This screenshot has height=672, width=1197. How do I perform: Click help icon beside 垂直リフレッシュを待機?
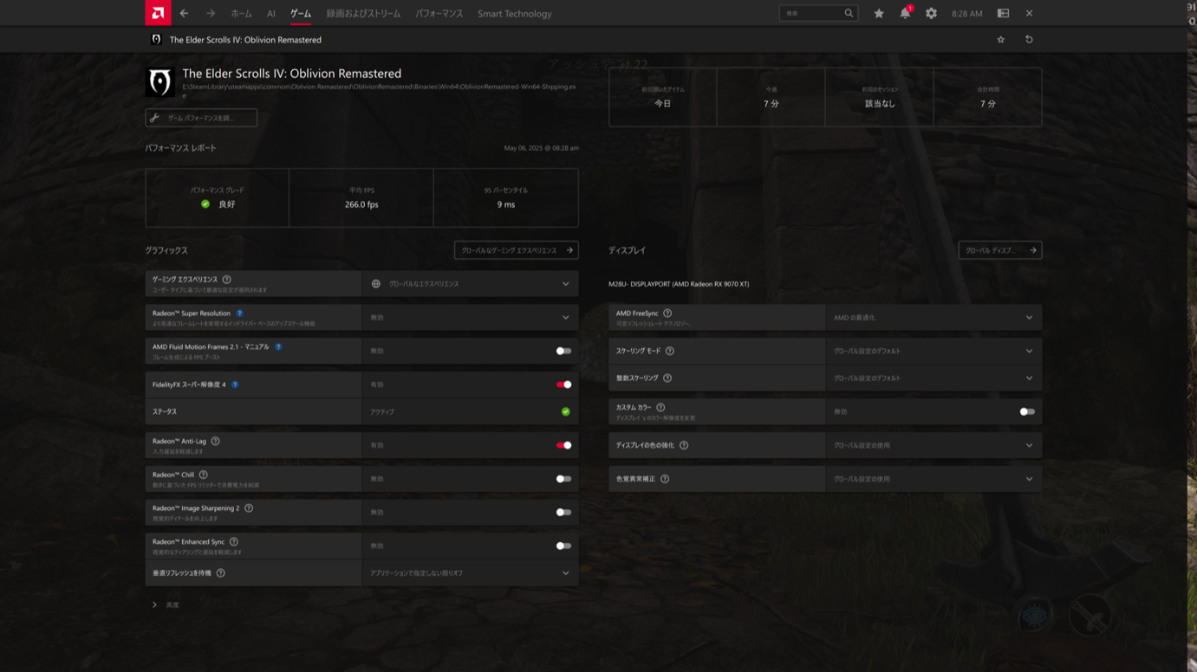(221, 573)
